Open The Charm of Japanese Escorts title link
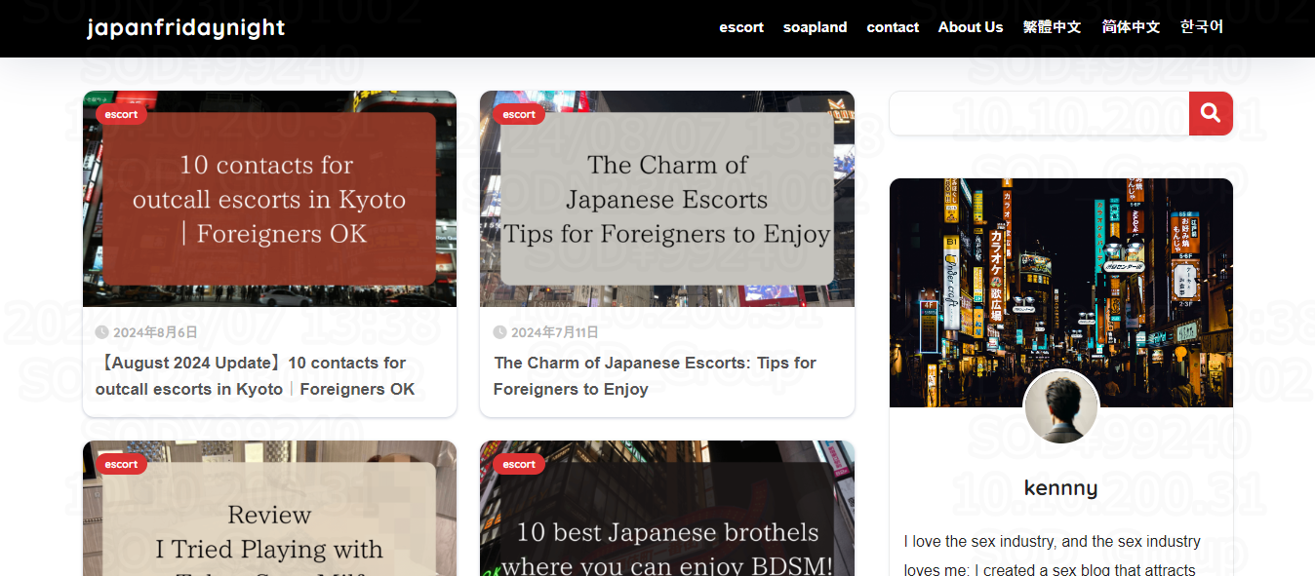 coord(655,376)
